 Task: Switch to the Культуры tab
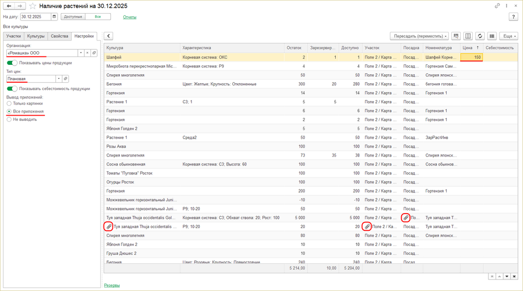click(36, 36)
